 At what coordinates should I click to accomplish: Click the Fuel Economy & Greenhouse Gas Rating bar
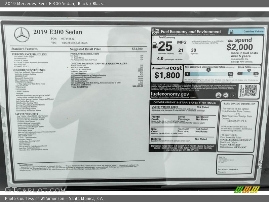click(x=209, y=74)
